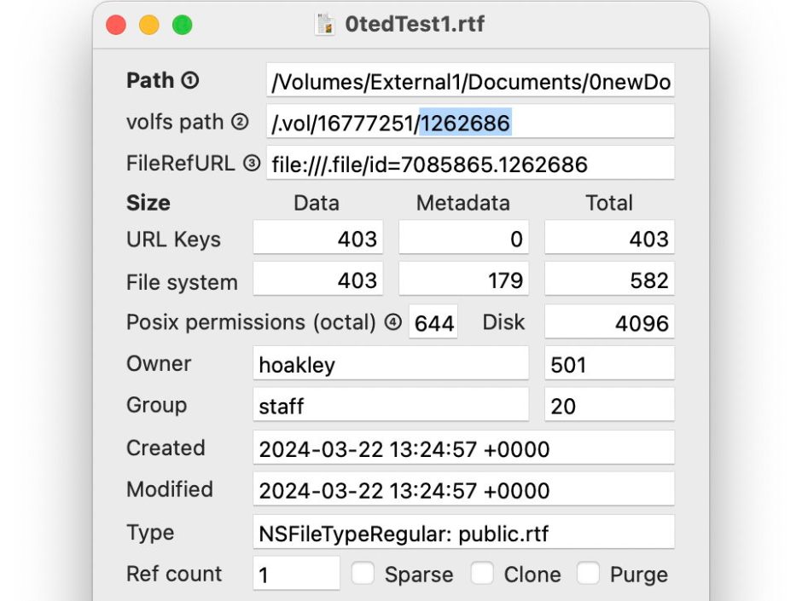Click the Posix permissions 644 field
The height and width of the screenshot is (601, 802).
(433, 324)
